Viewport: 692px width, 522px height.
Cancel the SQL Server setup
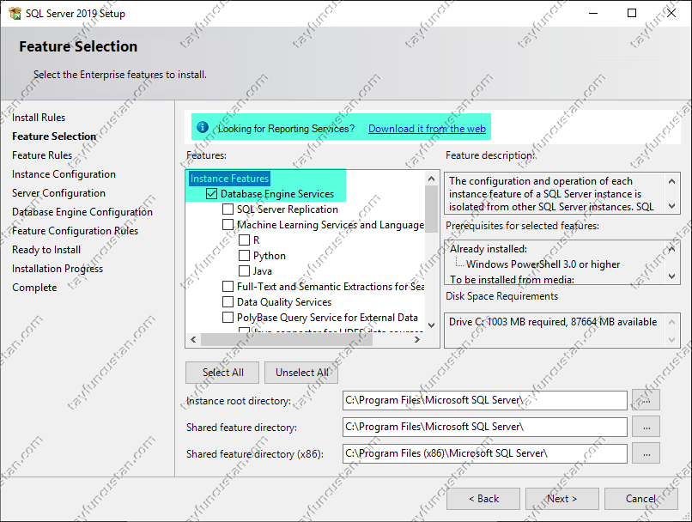tap(640, 499)
